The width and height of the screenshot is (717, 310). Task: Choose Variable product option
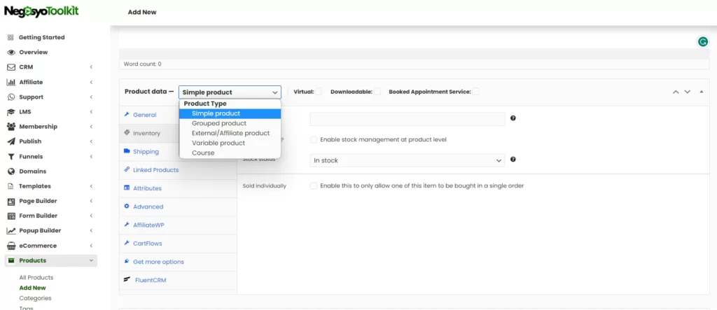(230, 143)
